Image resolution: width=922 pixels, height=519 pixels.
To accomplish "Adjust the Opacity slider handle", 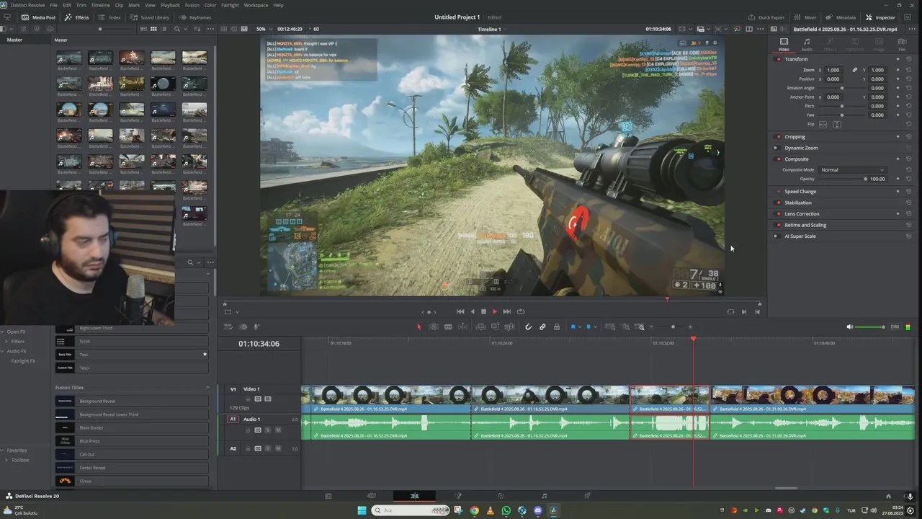I will click(865, 179).
